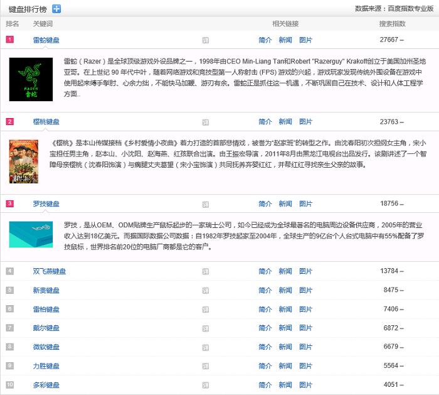The height and width of the screenshot is (395, 439).
Task: Click the 搜索指数 column header
Action: click(392, 24)
